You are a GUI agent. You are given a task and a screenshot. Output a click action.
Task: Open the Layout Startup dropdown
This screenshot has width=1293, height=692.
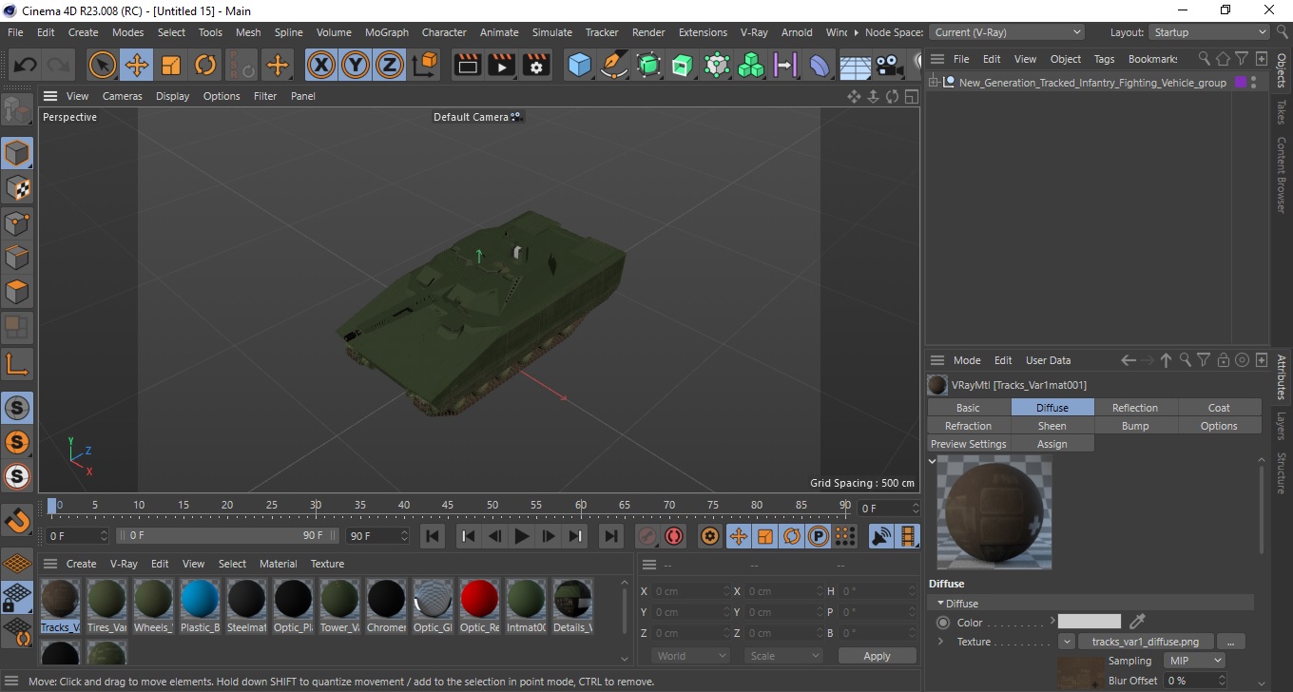tap(1208, 32)
